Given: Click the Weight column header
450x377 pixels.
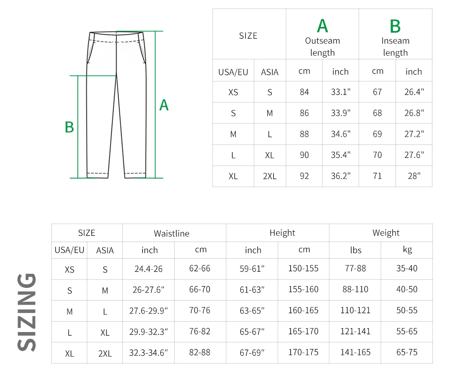Looking at the screenshot, I should 386,233.
